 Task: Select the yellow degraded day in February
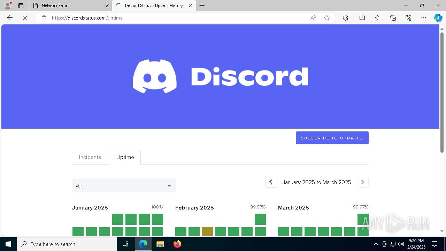click(x=207, y=231)
